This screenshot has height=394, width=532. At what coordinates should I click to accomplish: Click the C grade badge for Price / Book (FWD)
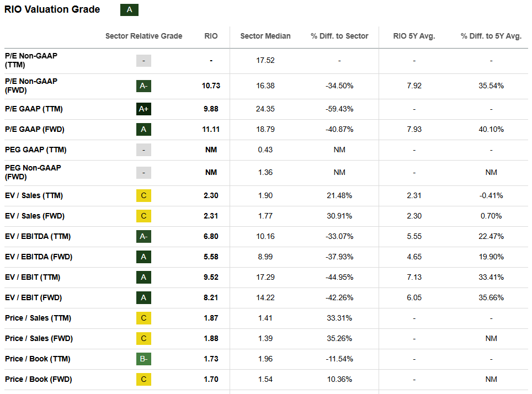[143, 379]
